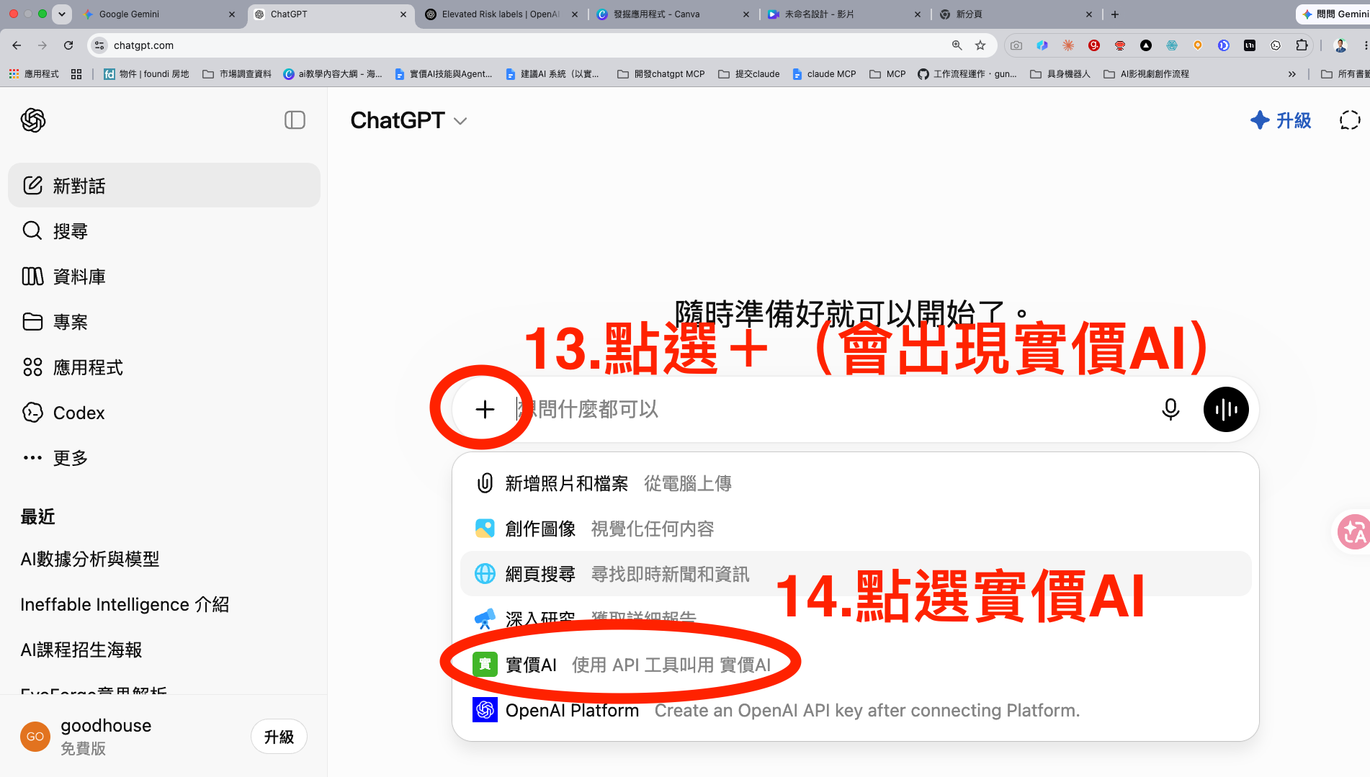
Task: Click the zoom magnifier icon in address bar
Action: 957,45
